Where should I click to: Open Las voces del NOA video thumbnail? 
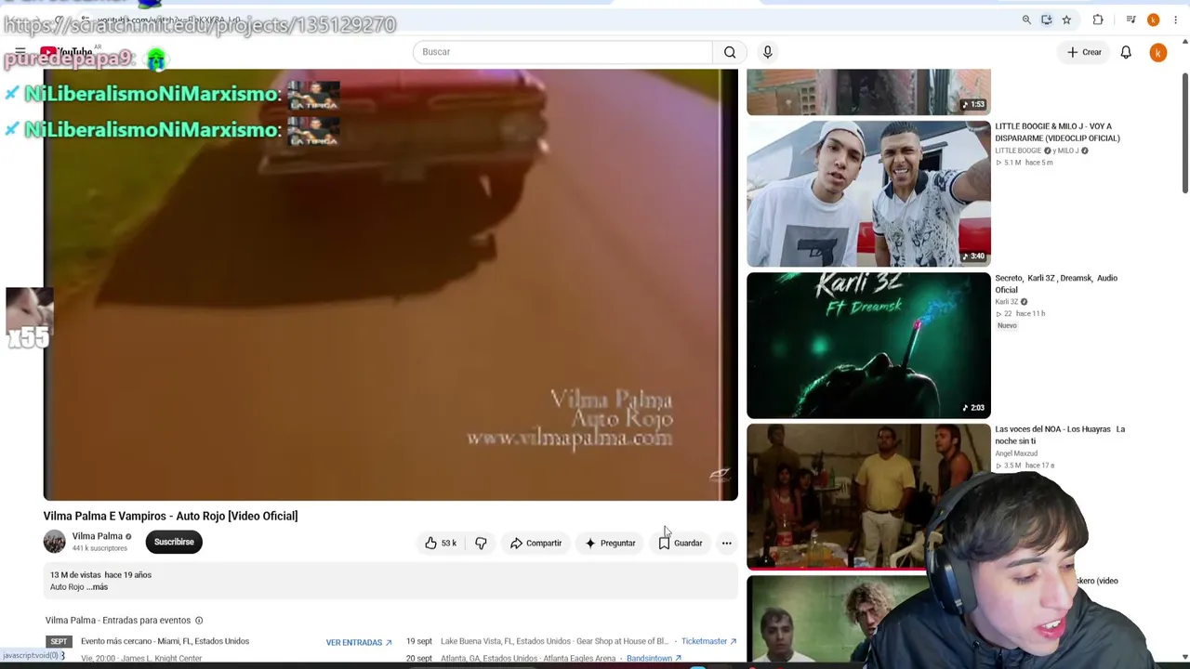point(868,496)
